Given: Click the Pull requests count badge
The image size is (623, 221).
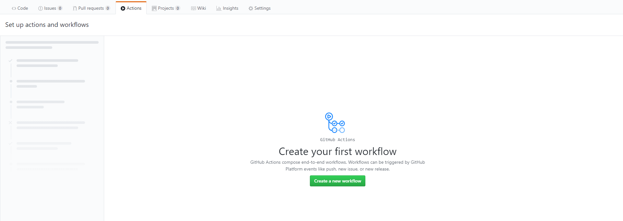Looking at the screenshot, I should tap(108, 8).
